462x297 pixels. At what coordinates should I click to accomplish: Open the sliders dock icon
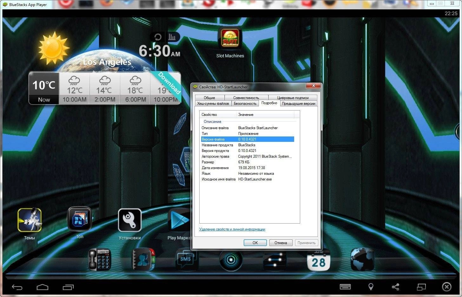(x=274, y=260)
